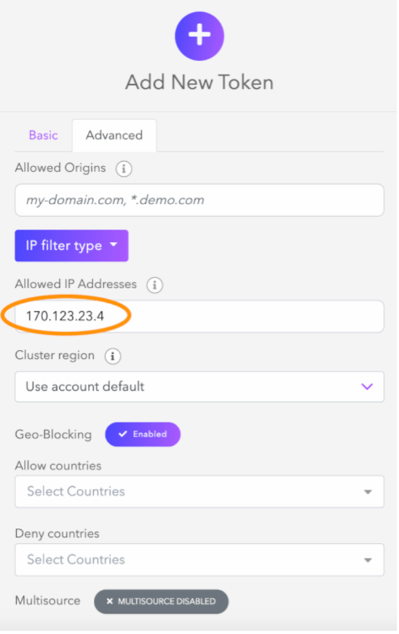Screen dimensions: 399x634
Task: Switch to the Basic tab
Action: (43, 135)
